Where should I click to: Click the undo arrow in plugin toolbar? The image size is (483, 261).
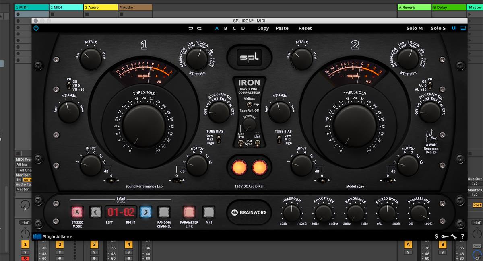(x=191, y=28)
